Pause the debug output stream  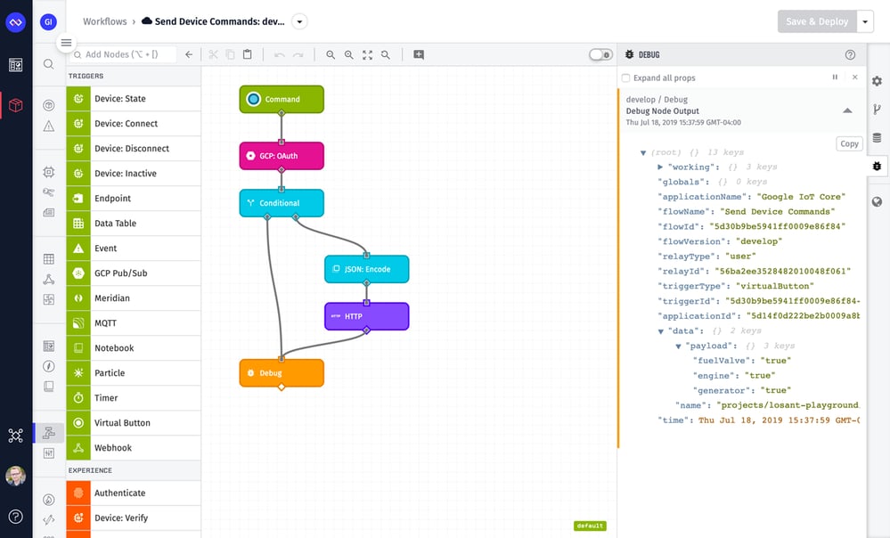(835, 77)
